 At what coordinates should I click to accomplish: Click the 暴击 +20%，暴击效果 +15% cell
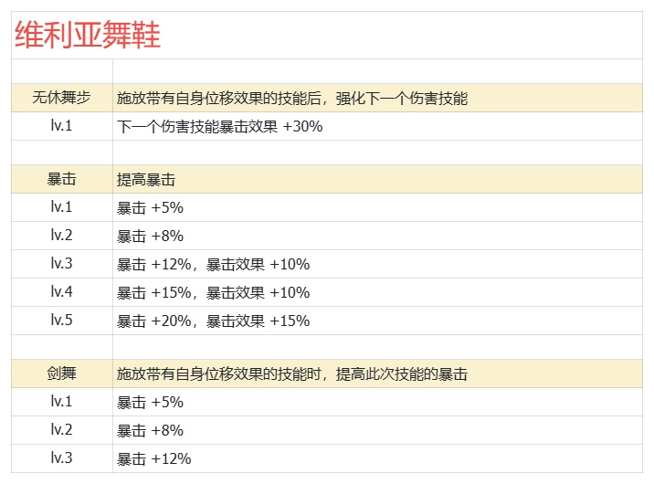pyautogui.click(x=377, y=321)
